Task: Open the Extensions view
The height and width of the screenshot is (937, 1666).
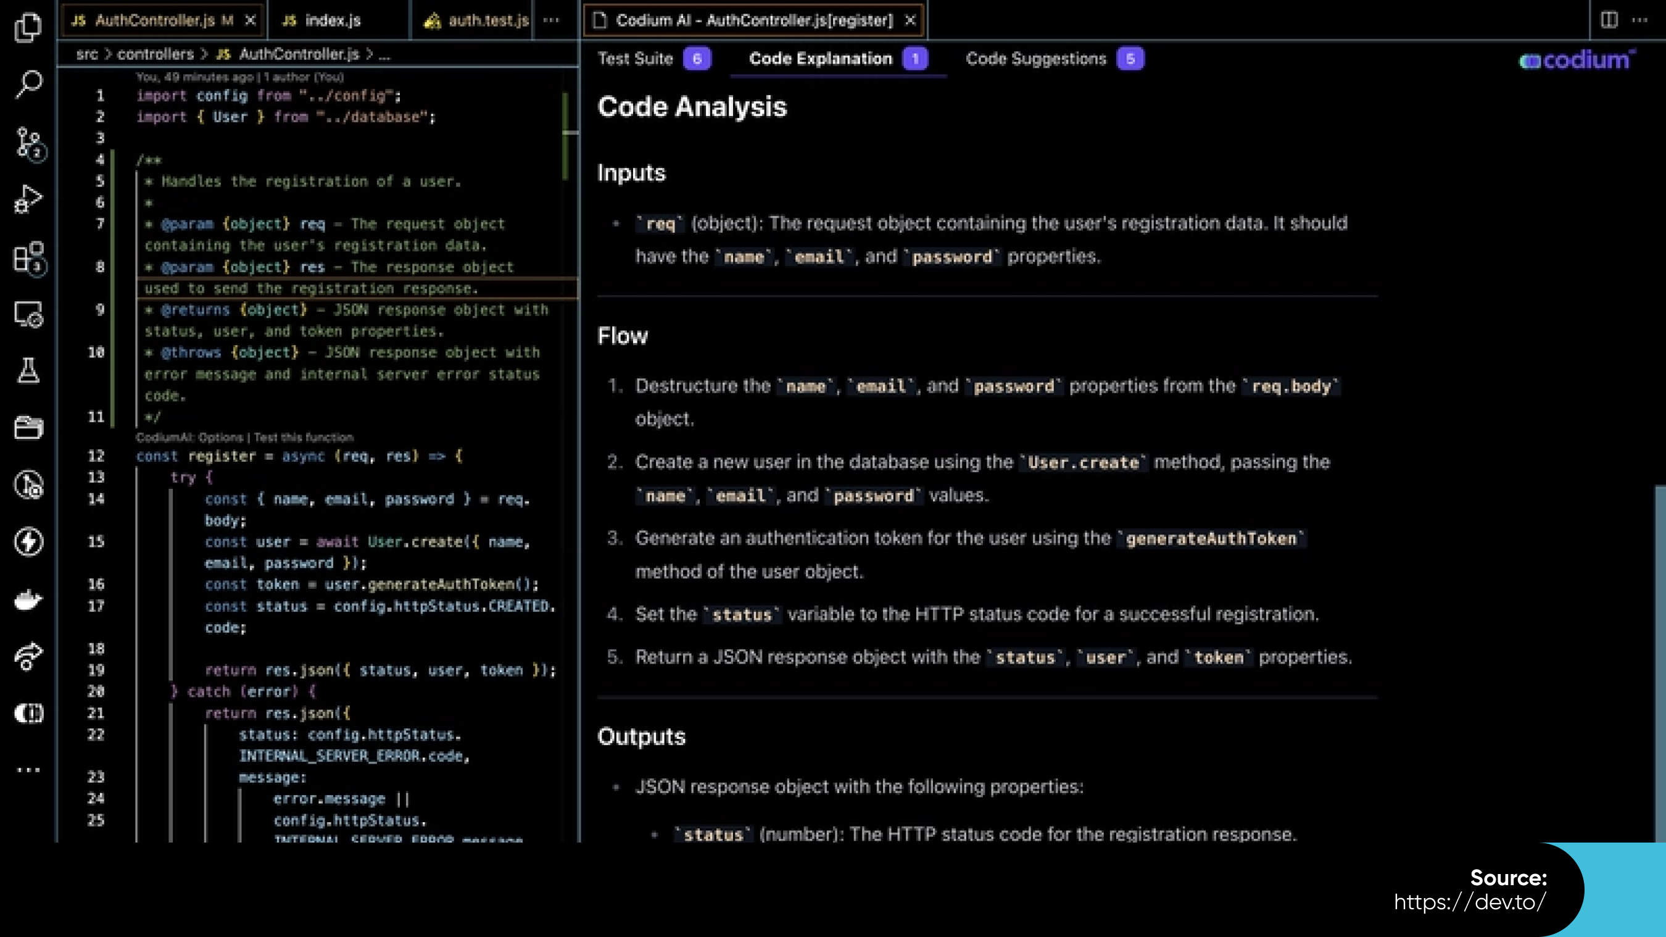Action: click(x=29, y=258)
